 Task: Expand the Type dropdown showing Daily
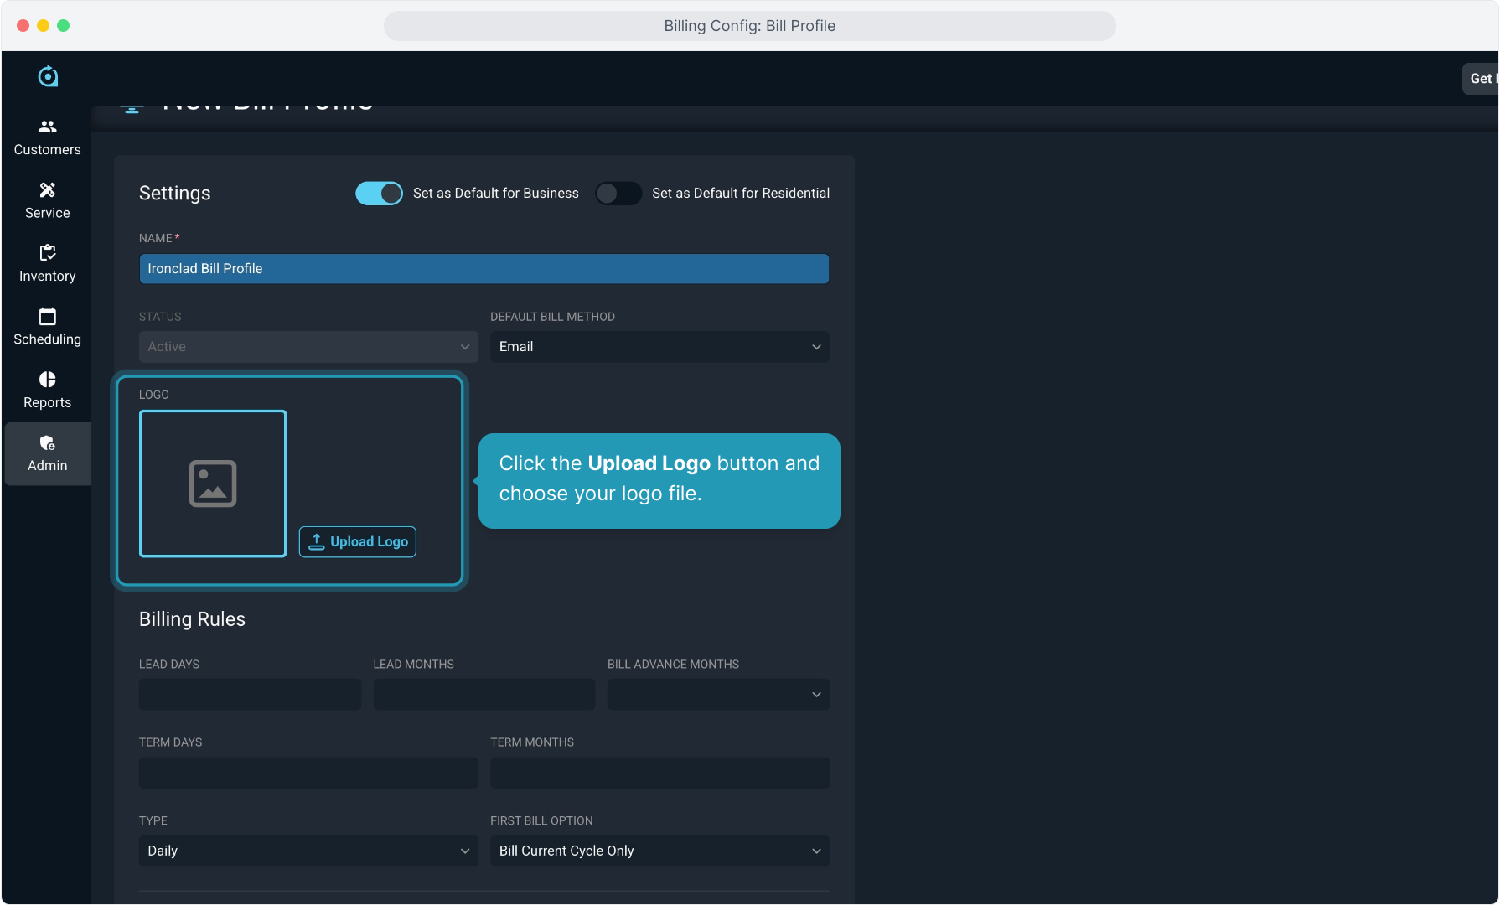click(x=308, y=851)
